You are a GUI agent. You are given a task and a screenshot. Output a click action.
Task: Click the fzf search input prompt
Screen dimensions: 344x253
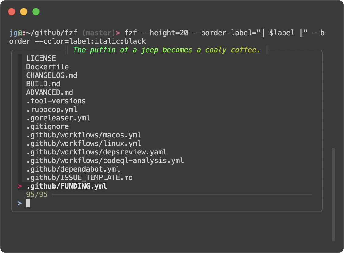[28, 203]
